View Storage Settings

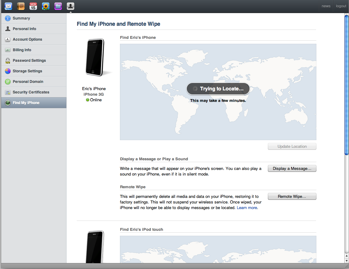pyautogui.click(x=34, y=71)
